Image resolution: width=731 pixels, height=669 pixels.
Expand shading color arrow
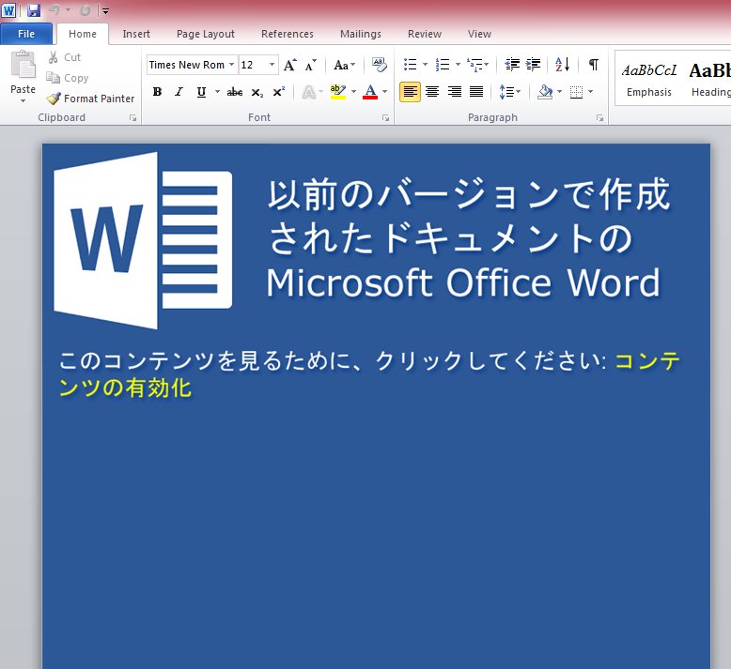coord(559,92)
